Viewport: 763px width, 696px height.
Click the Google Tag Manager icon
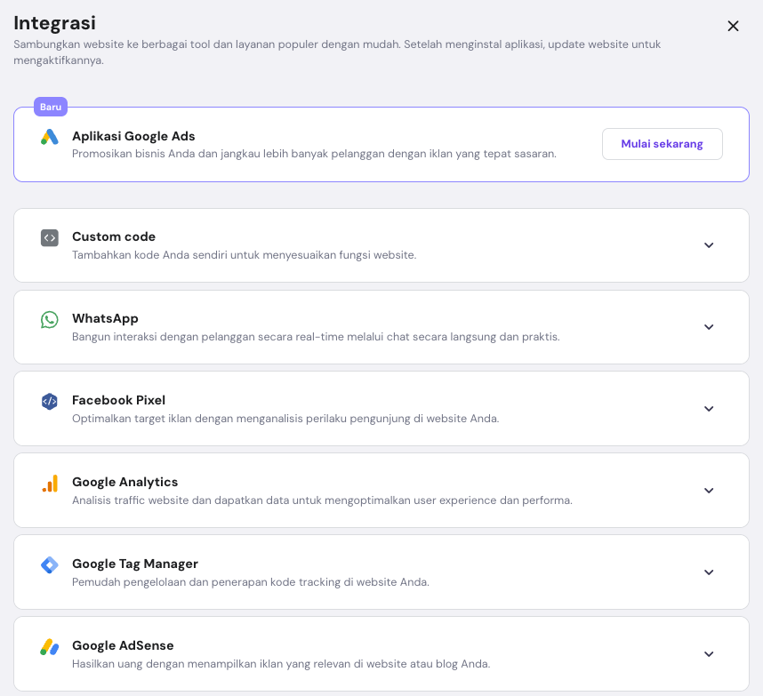coord(50,564)
